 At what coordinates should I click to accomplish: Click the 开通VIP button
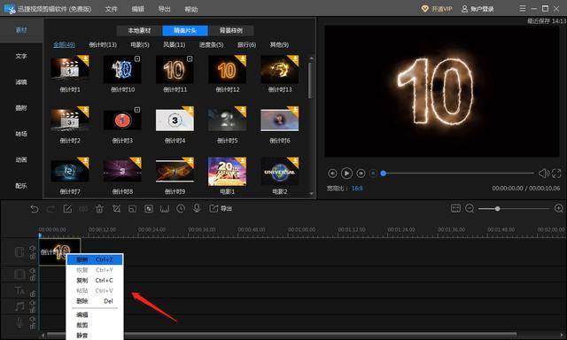[437, 9]
